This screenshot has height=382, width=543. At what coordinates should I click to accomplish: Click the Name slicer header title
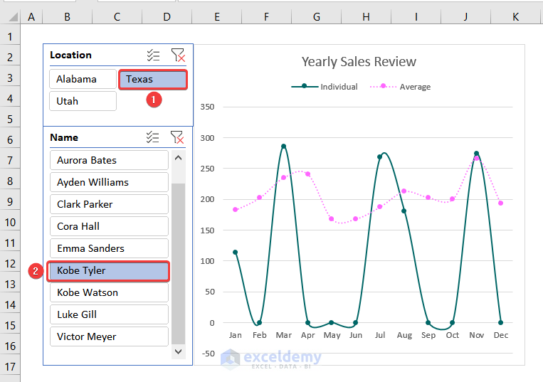point(64,137)
